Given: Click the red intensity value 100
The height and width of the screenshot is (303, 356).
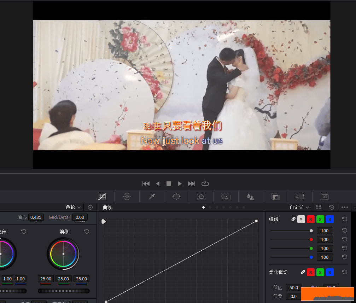Looking at the screenshot, I should [x=325, y=239].
